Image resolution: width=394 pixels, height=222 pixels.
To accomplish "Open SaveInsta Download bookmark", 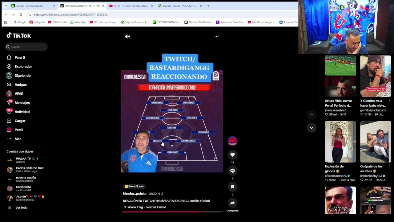I will pos(230,22).
